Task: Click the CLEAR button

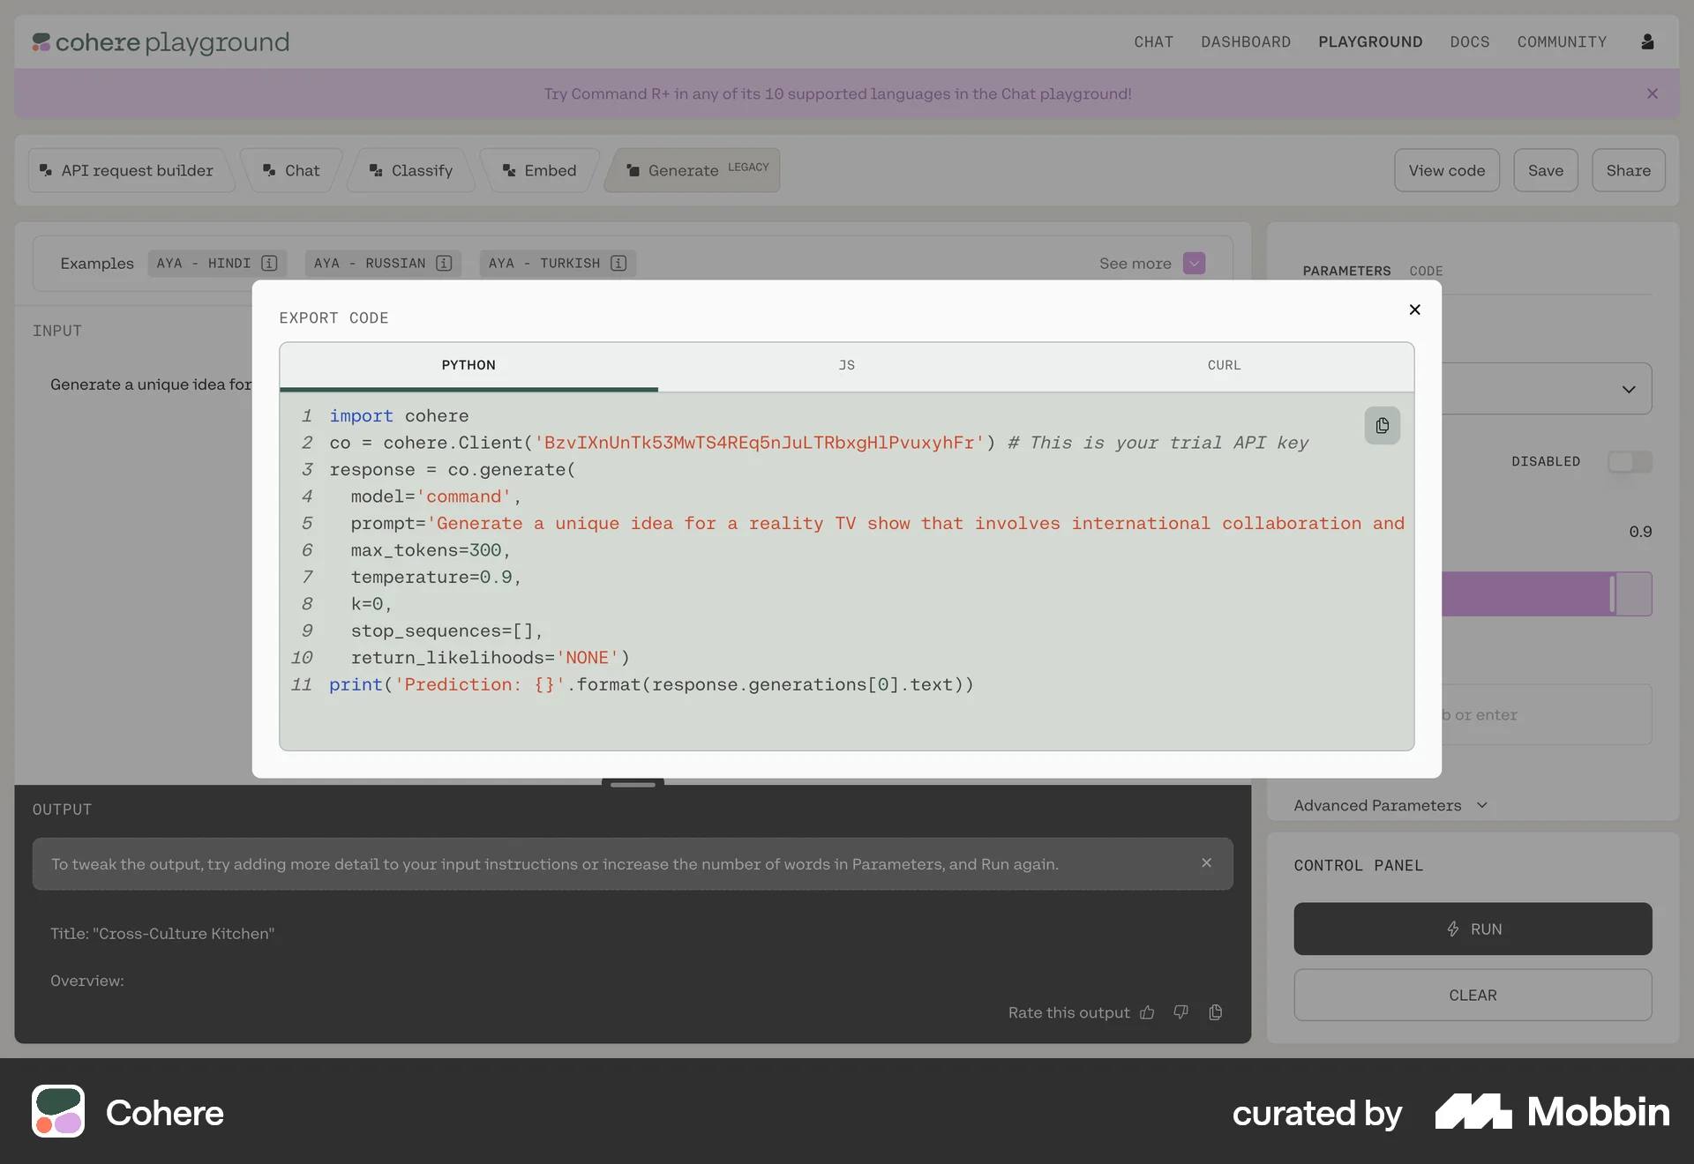Action: coord(1473,996)
